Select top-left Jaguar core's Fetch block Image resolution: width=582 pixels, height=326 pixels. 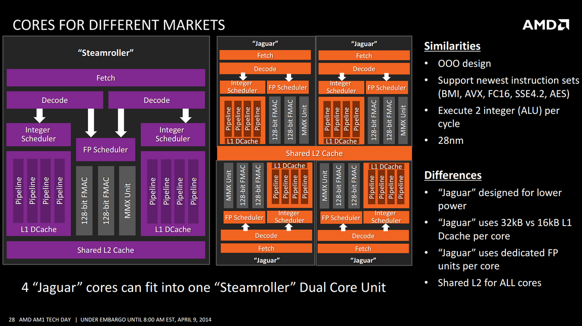pos(265,55)
